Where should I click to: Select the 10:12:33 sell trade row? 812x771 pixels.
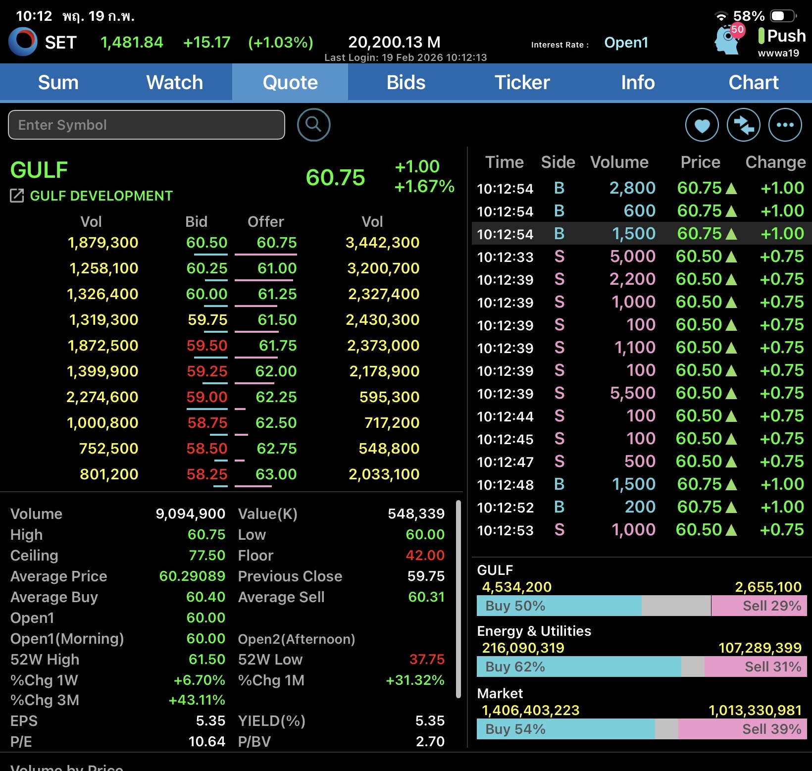641,257
